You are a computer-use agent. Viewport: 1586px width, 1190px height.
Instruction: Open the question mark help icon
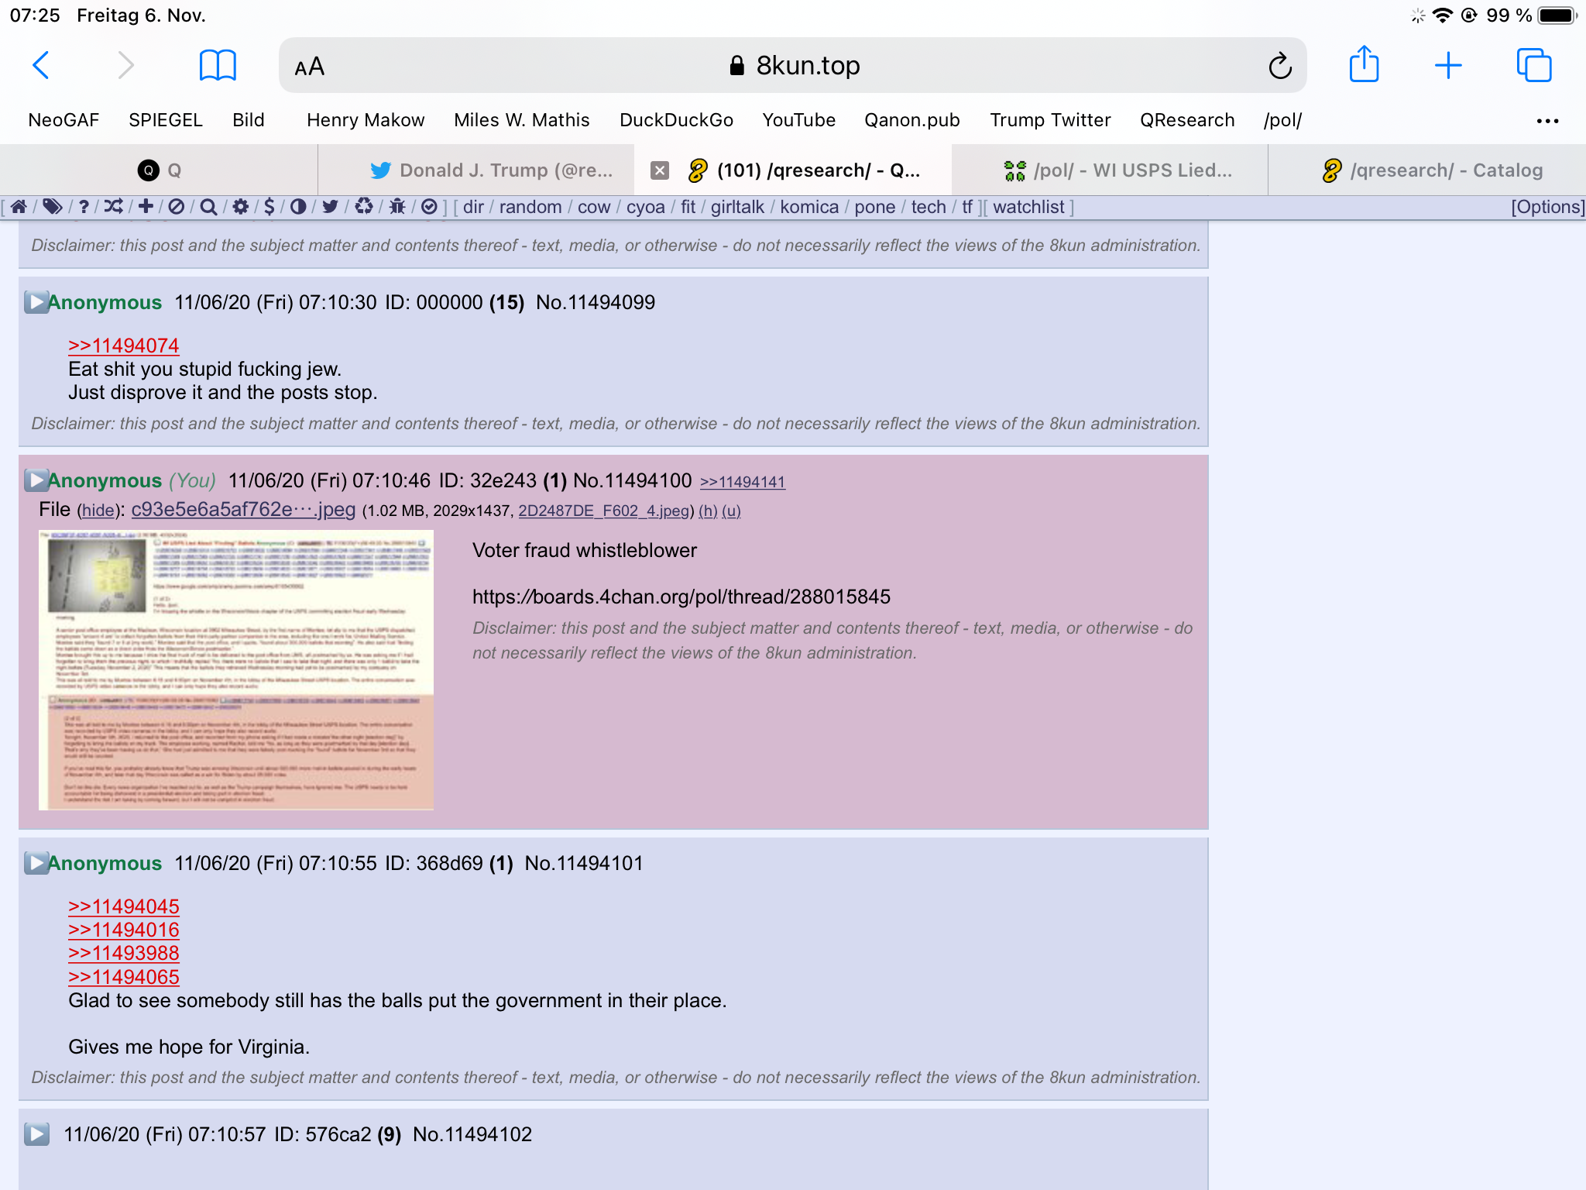(84, 207)
